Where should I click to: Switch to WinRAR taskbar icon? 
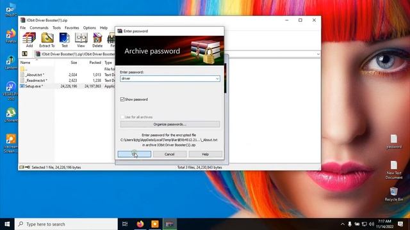pos(170,224)
